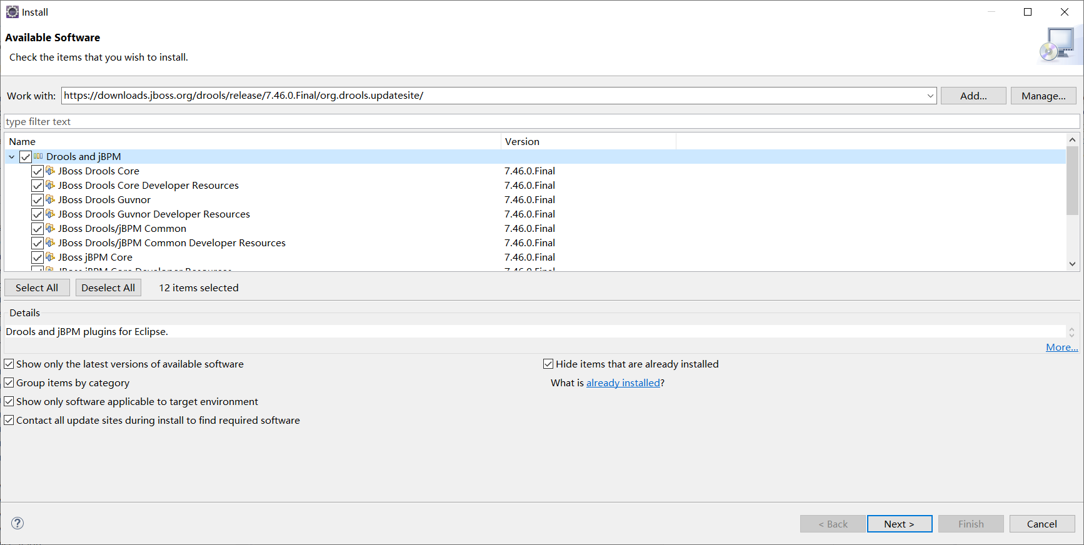Uncheck JBoss jBPM Core
Image resolution: width=1084 pixels, height=545 pixels.
[38, 257]
